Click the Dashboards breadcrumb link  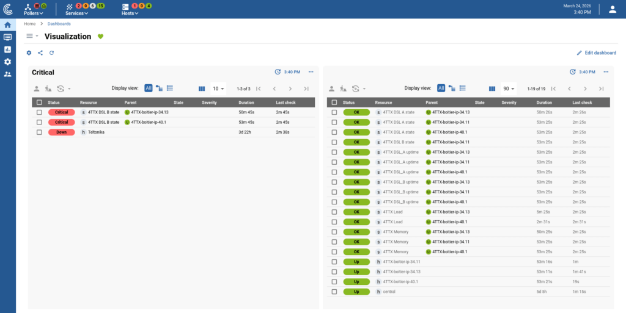(59, 23)
